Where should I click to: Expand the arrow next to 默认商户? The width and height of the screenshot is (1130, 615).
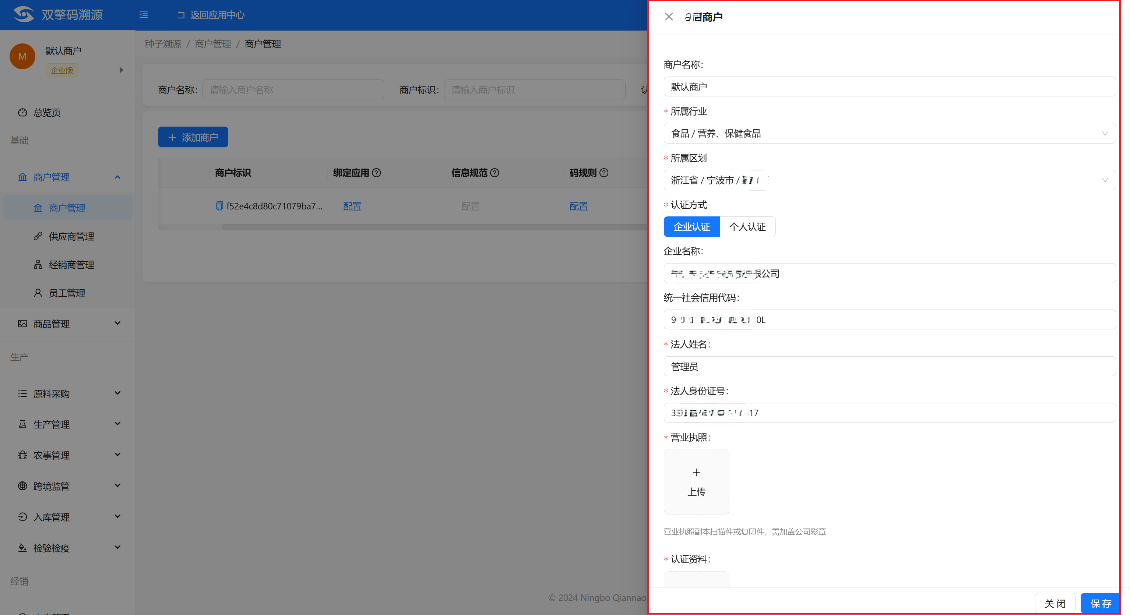tap(122, 70)
